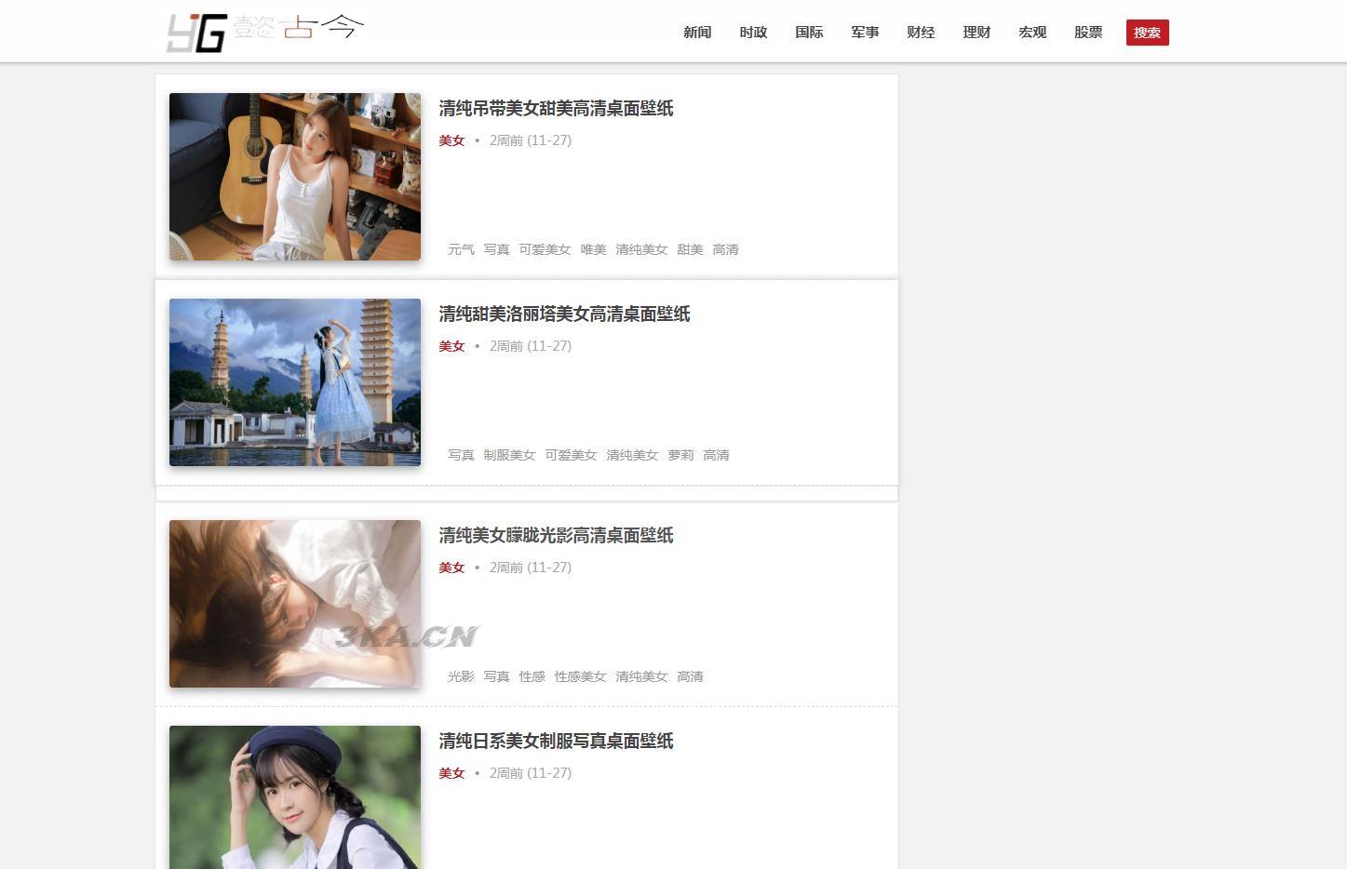Screen dimensions: 1347x869
Task: Click the 性感美女 tag under the third article
Action: pyautogui.click(x=580, y=676)
